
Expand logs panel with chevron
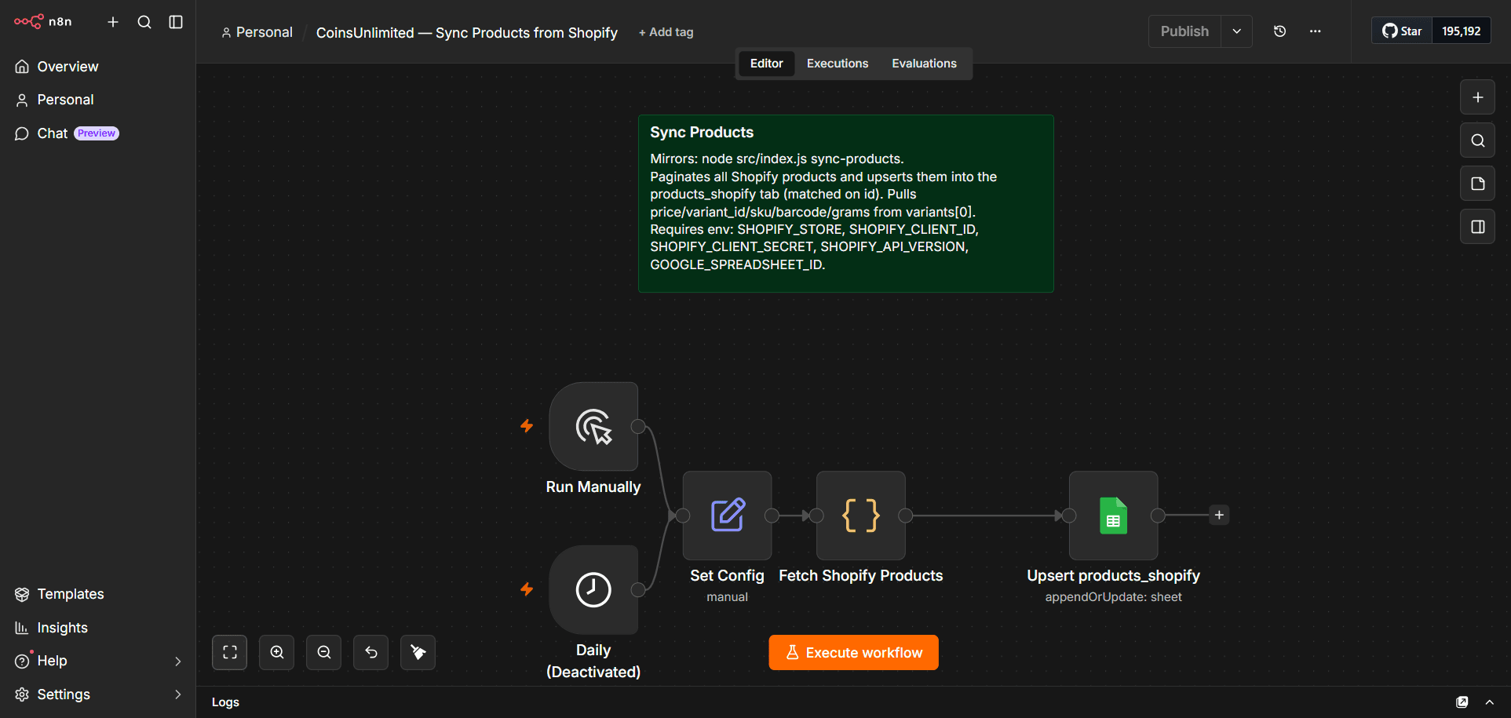(x=1489, y=702)
